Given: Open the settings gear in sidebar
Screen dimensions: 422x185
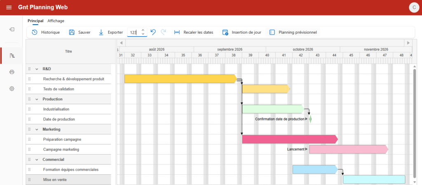Looking at the screenshot, I should (x=12, y=89).
